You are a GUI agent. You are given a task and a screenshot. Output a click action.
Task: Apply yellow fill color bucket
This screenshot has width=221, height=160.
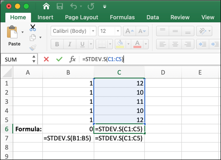tap(120, 44)
